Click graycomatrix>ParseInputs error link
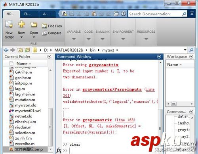 point(112,89)
